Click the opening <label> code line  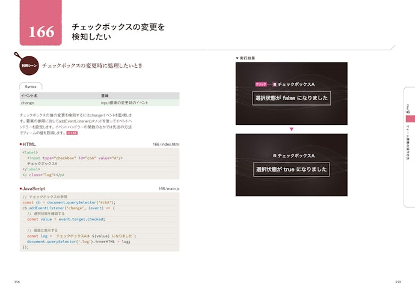pyautogui.click(x=30, y=152)
